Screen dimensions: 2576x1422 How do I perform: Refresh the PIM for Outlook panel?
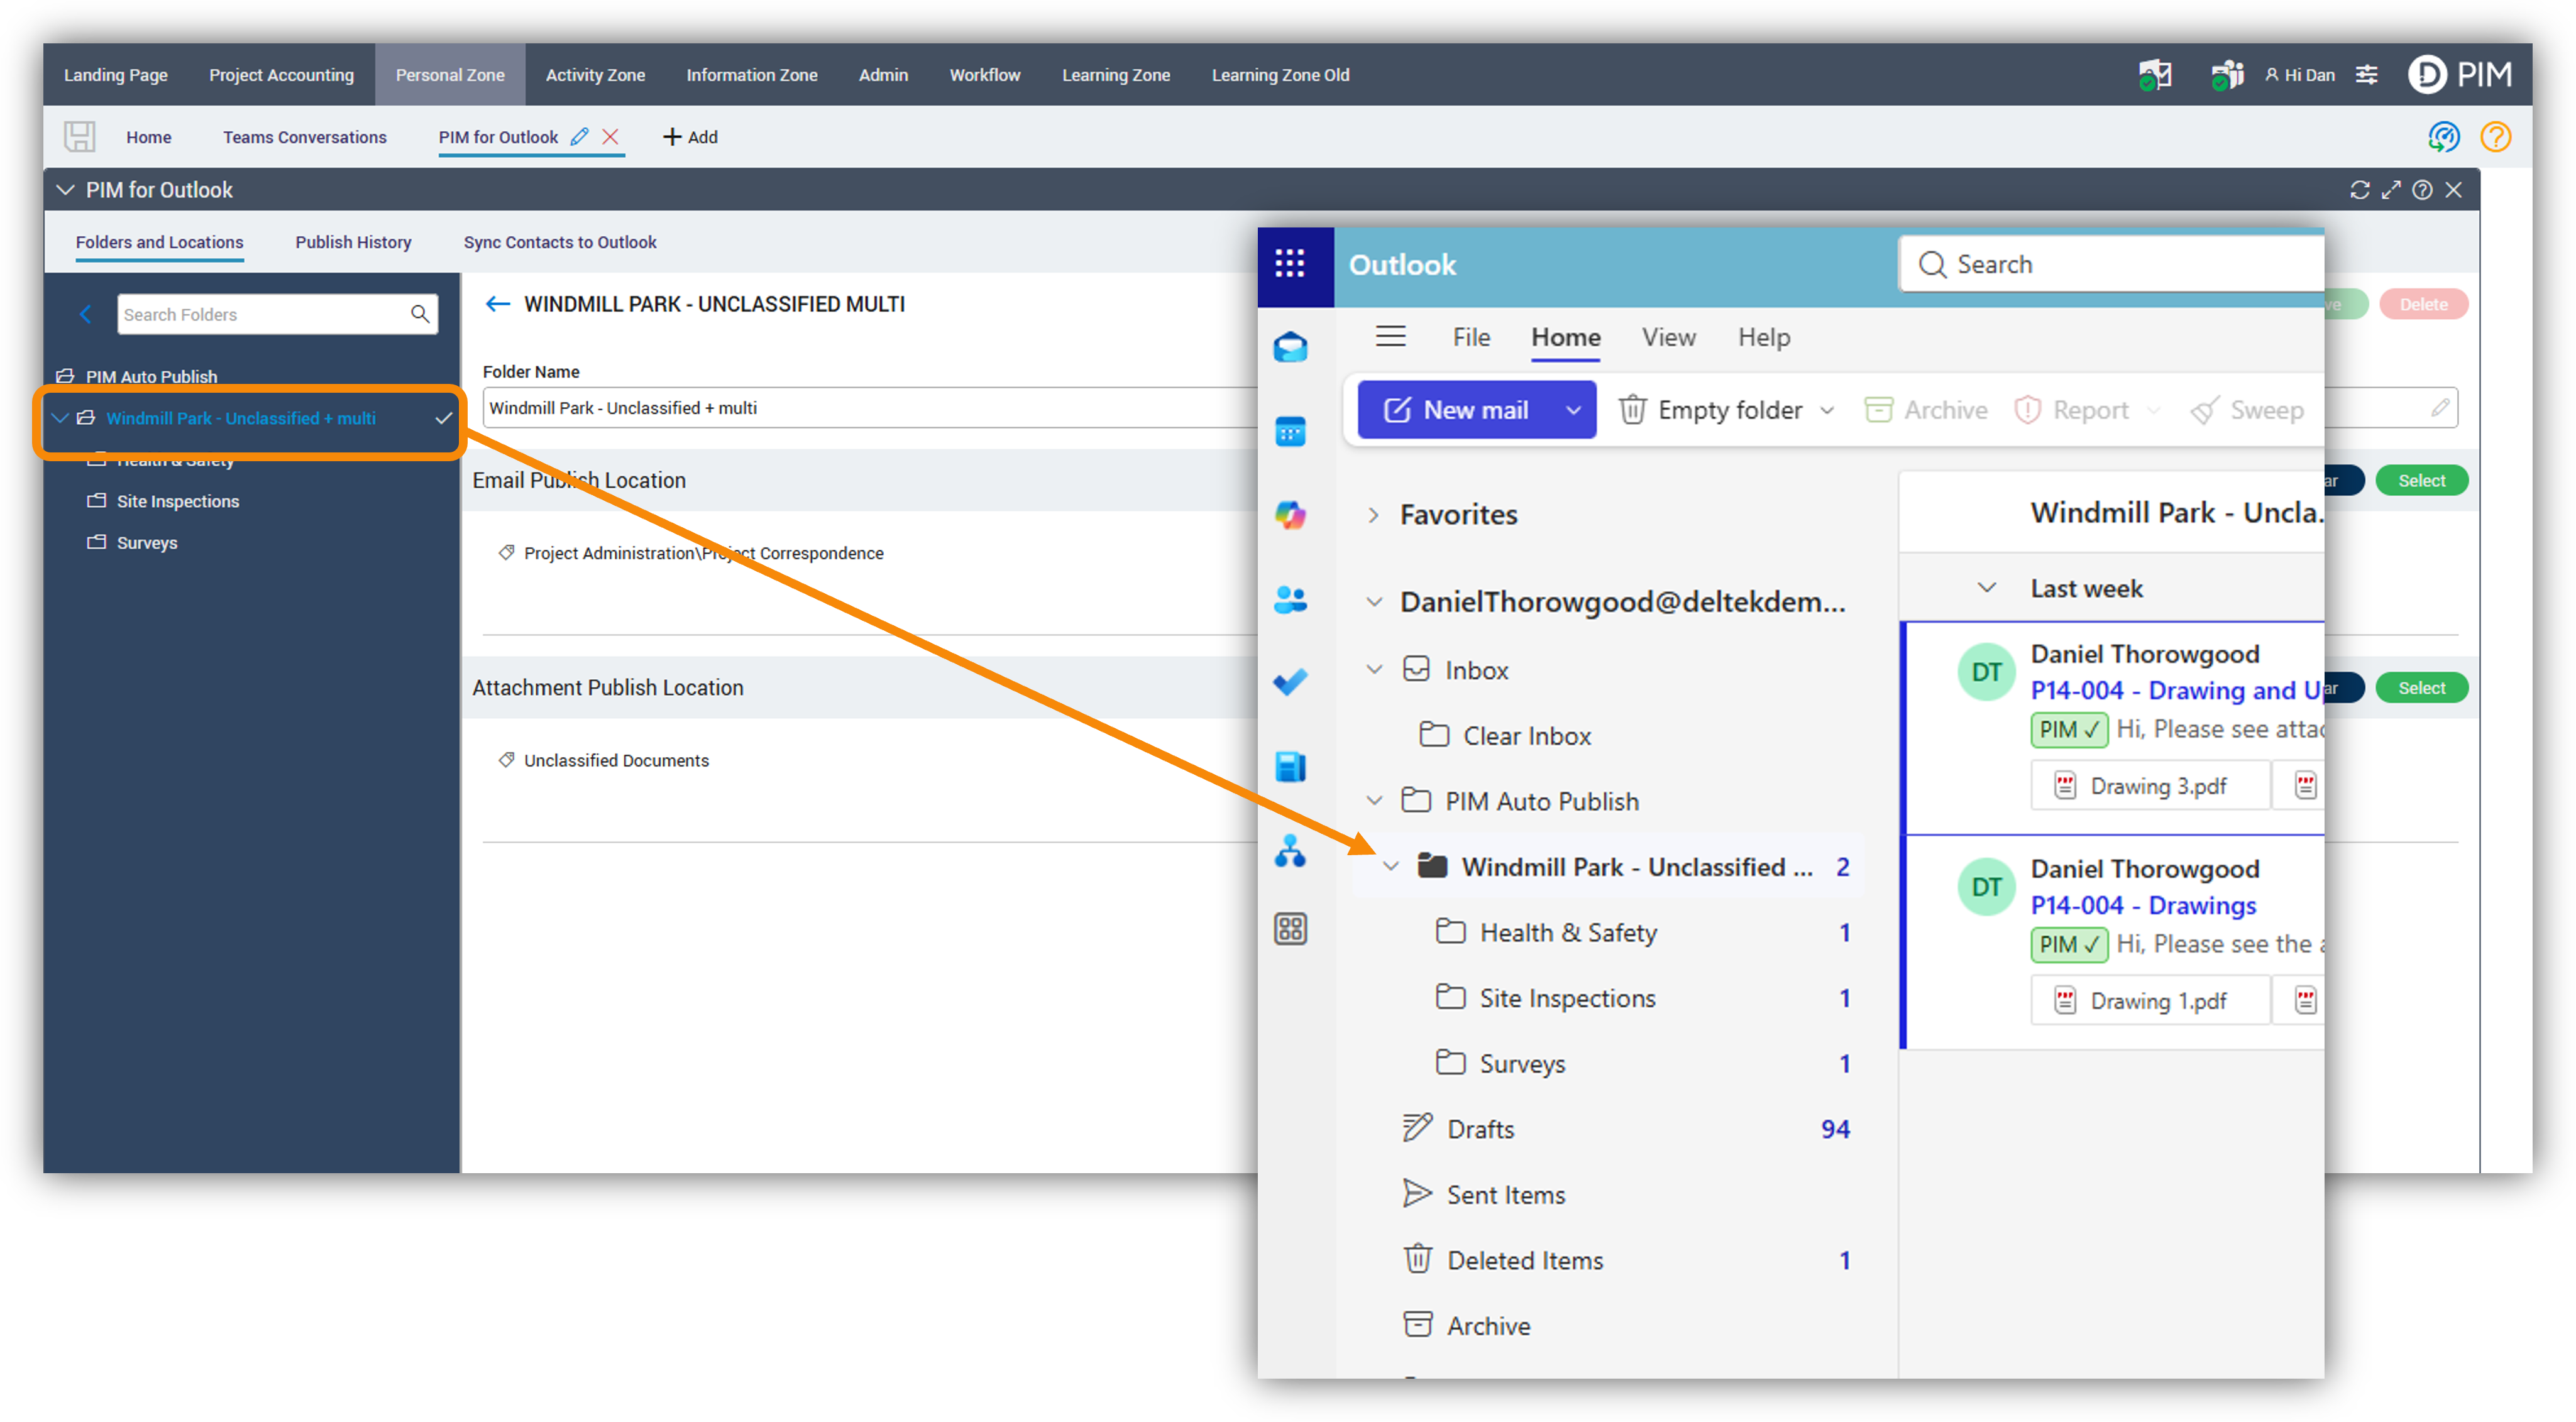coord(2360,190)
